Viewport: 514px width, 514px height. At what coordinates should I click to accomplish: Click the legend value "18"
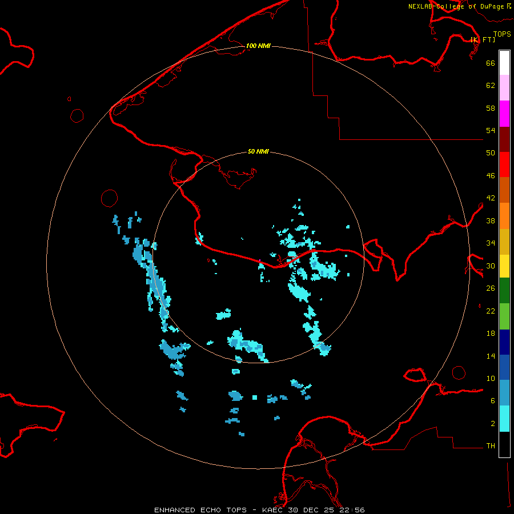tap(491, 334)
